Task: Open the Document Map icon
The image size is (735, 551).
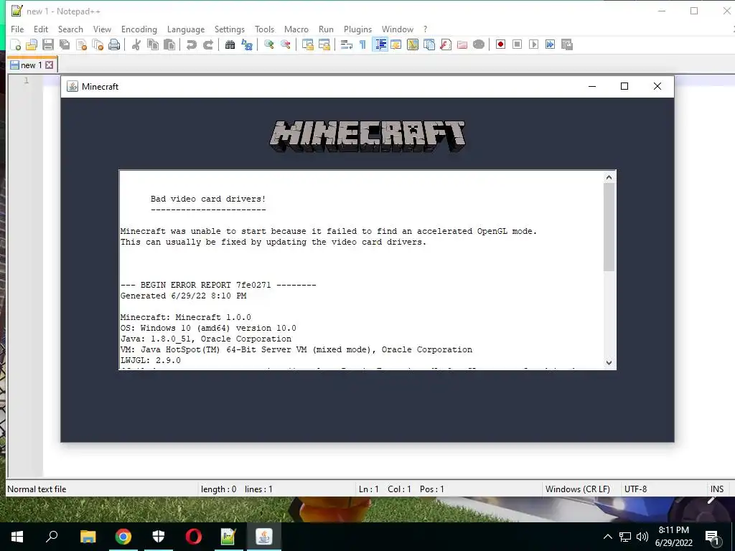Action: pyautogui.click(x=413, y=44)
